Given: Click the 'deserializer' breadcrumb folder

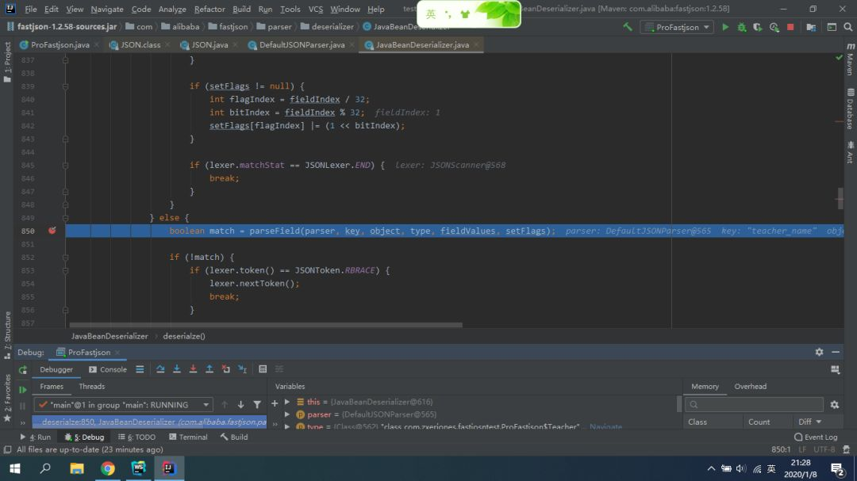Looking at the screenshot, I should [x=327, y=27].
